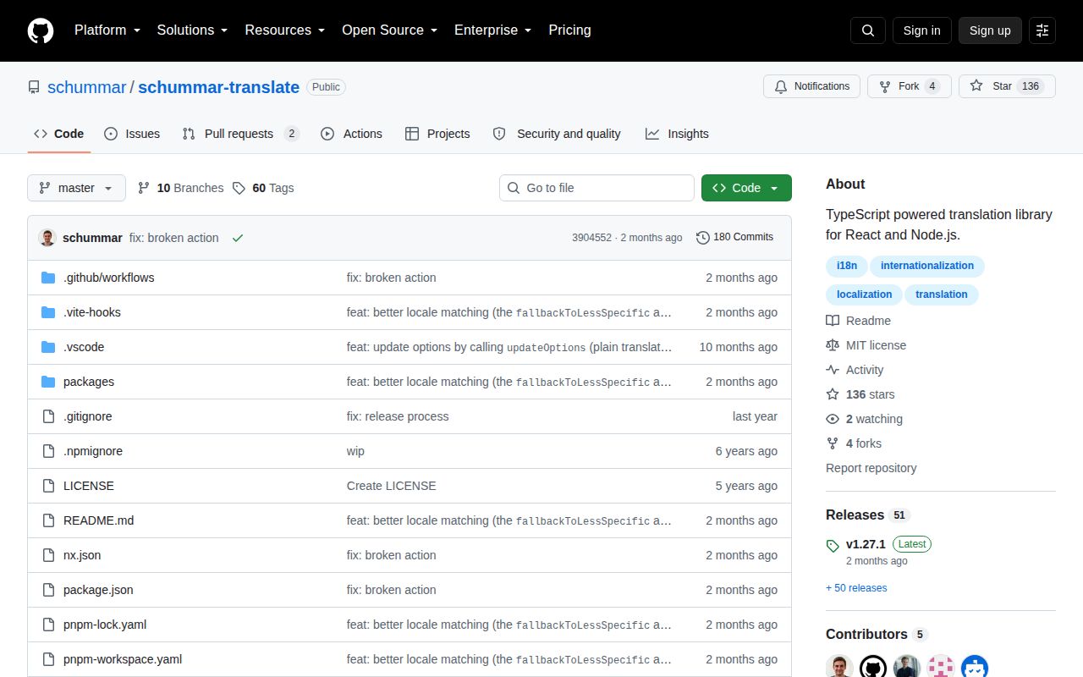Open the green Code dropdown button
The image size is (1083, 677).
point(746,188)
